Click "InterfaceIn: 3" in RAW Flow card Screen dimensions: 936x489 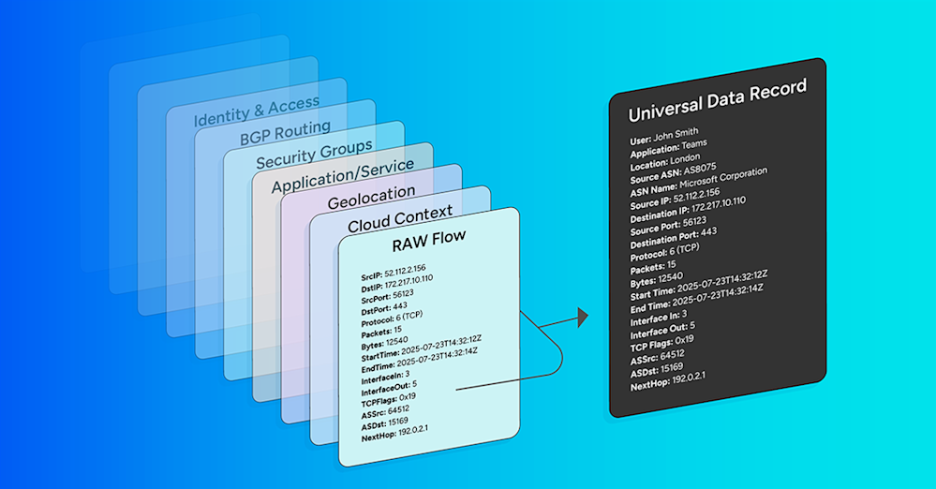385,378
